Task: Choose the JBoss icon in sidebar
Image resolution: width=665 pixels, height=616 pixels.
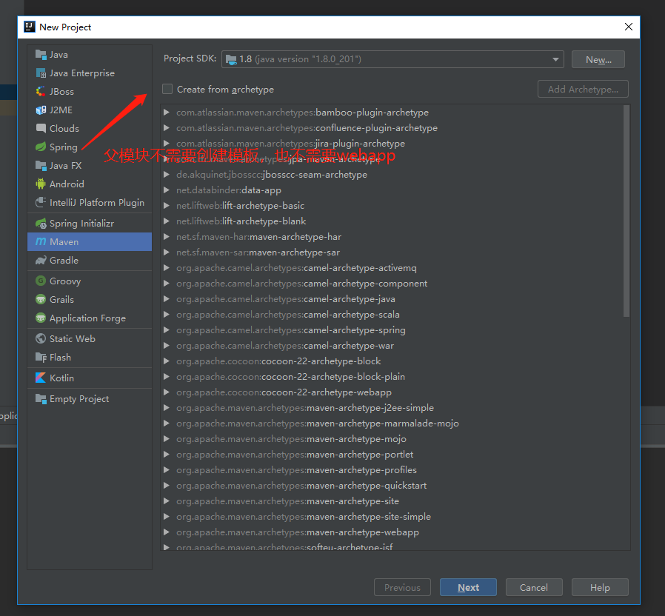Action: coord(41,92)
